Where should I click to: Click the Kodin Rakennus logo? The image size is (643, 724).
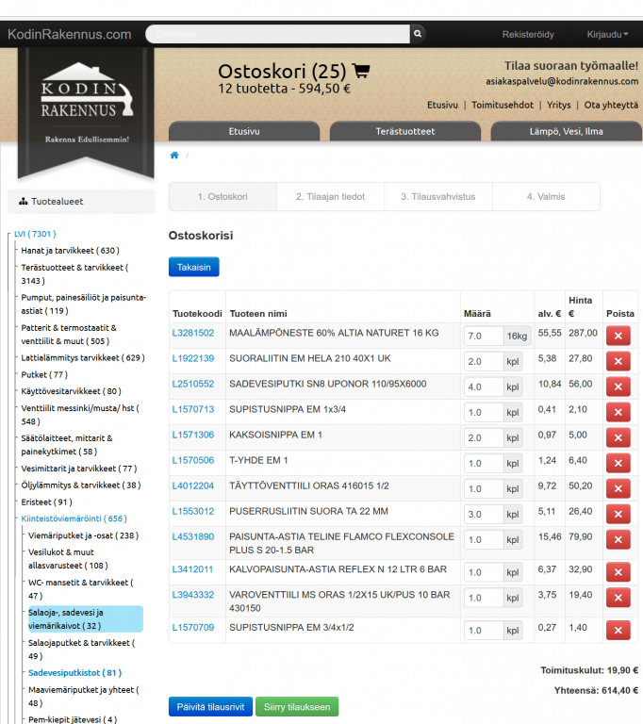(86, 104)
